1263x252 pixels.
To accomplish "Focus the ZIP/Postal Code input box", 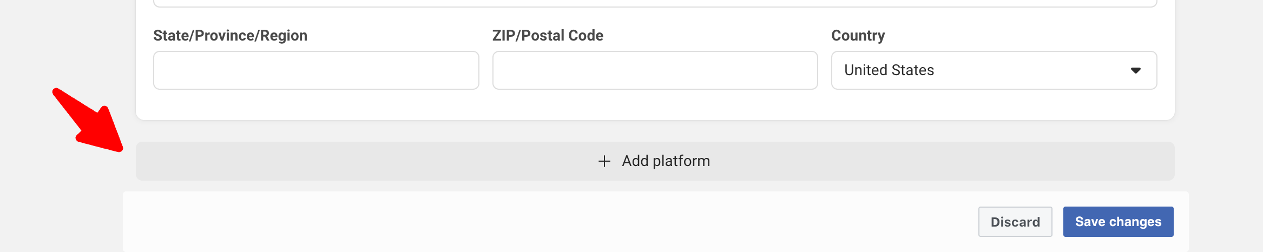I will (655, 70).
